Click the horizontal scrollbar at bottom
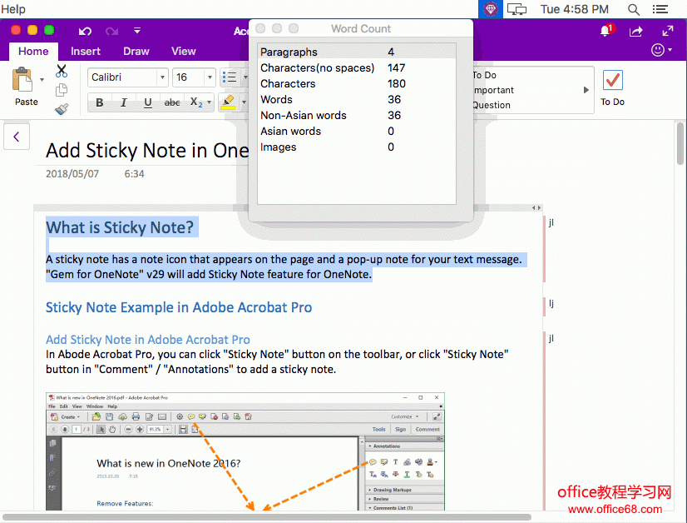This screenshot has width=687, height=523. click(x=267, y=517)
